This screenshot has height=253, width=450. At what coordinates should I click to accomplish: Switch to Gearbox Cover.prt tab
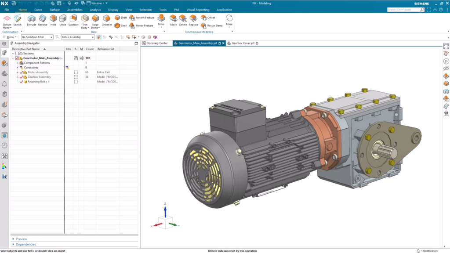[x=243, y=43]
